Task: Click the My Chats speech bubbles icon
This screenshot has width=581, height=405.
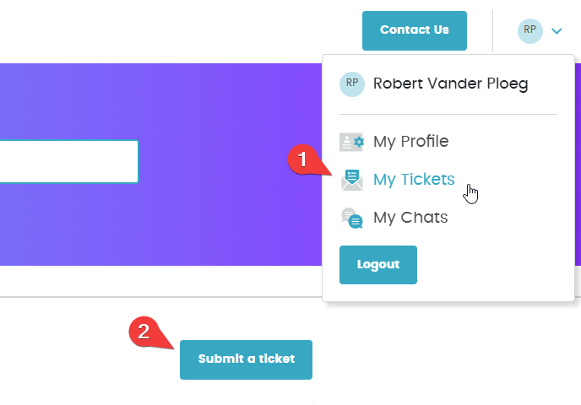Action: [351, 218]
